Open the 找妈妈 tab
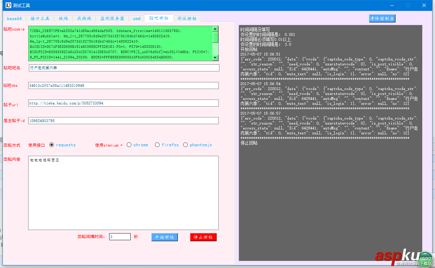 83,19
